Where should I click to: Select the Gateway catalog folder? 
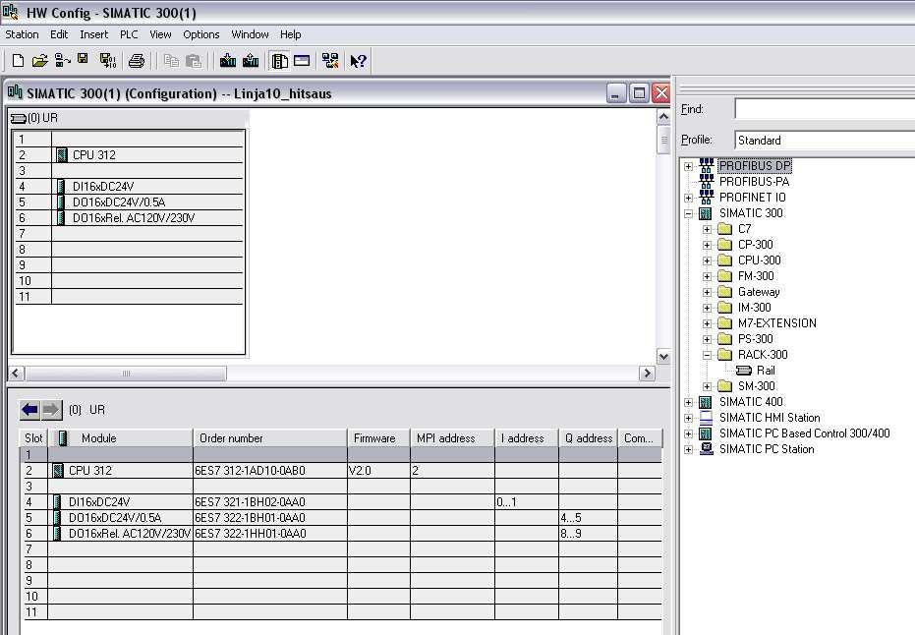coord(759,292)
